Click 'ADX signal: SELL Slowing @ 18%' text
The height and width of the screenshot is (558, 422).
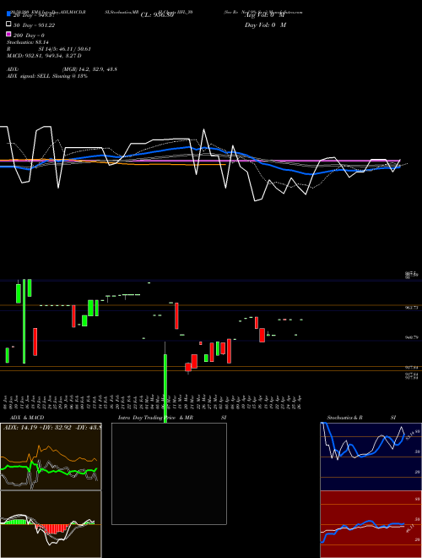[47, 76]
